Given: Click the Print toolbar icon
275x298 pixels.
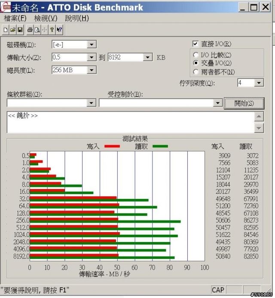Looking at the screenshot, I should 30,30.
